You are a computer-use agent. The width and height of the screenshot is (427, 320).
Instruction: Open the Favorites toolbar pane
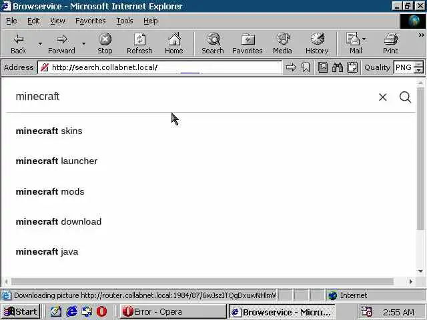(248, 43)
